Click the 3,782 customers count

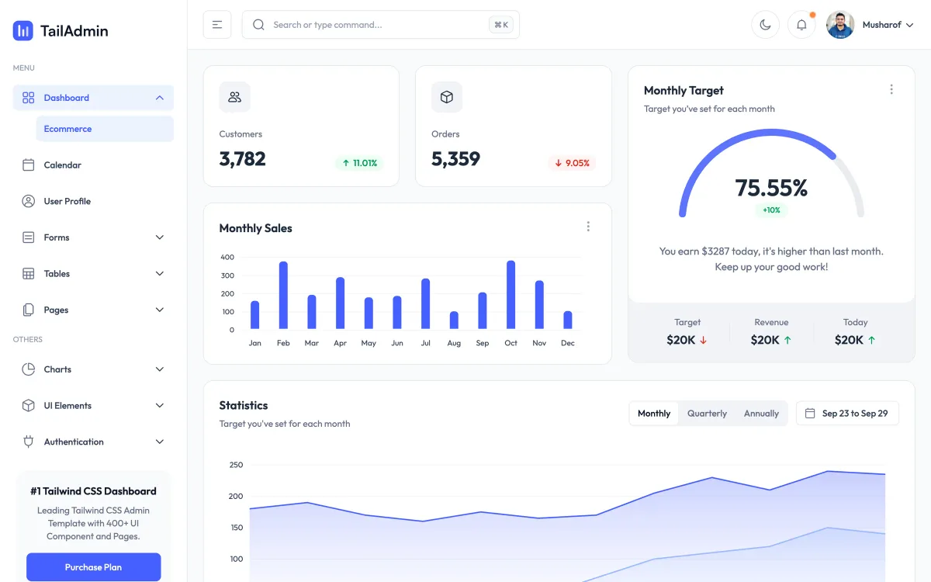(x=242, y=159)
